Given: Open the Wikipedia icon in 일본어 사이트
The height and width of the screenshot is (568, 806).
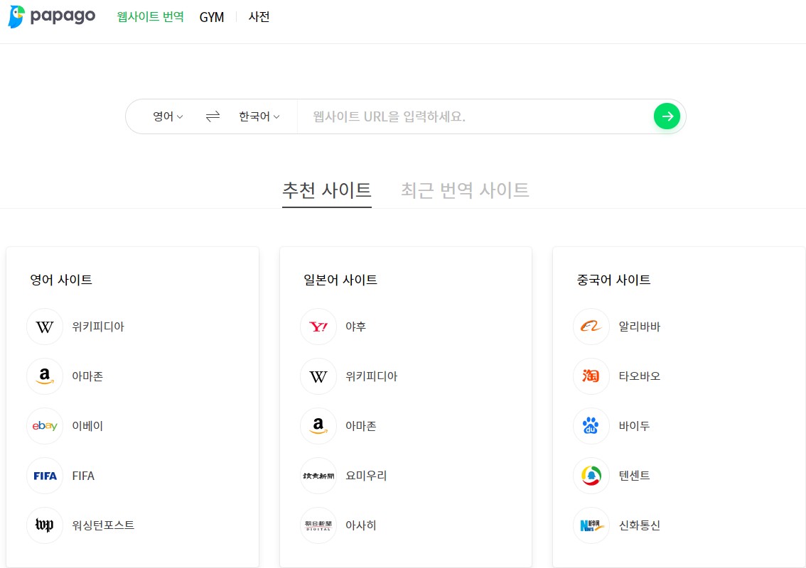Looking at the screenshot, I should [318, 376].
